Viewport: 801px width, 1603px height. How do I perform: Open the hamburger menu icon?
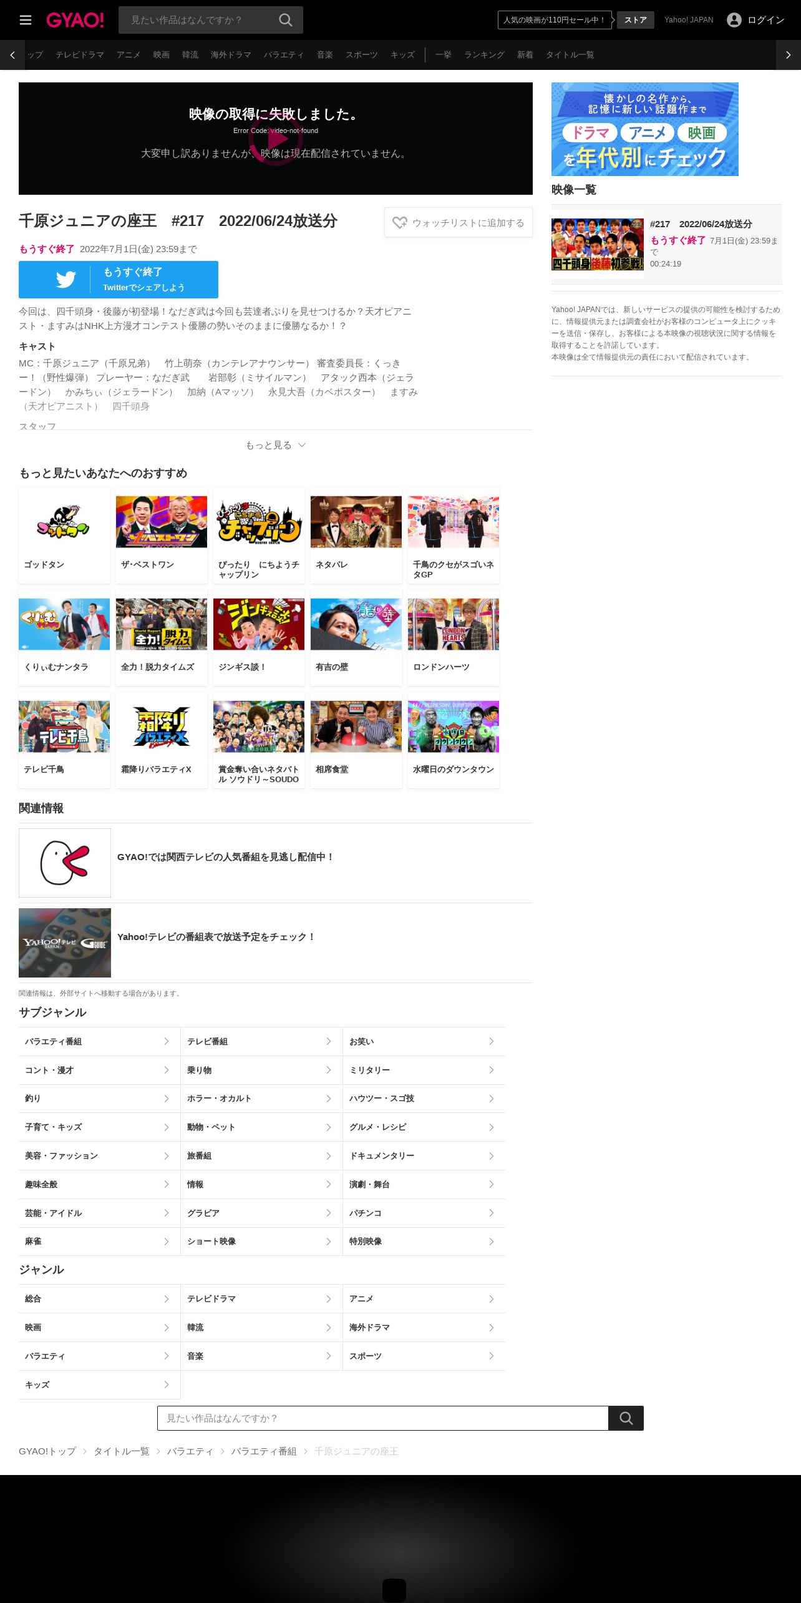tap(26, 20)
